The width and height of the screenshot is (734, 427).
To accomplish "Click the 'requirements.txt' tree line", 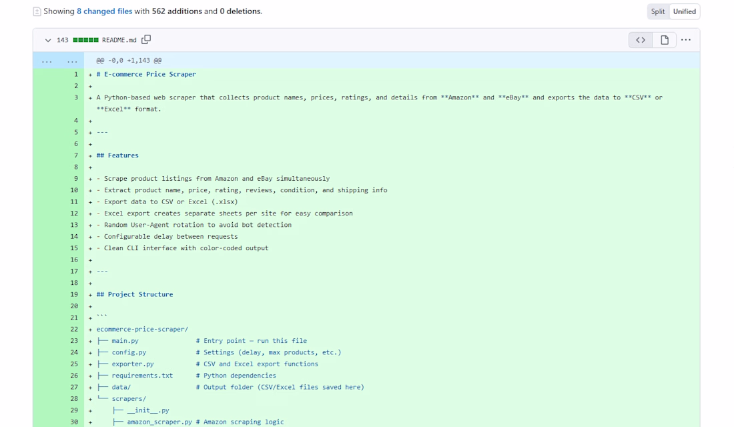I will (x=186, y=375).
